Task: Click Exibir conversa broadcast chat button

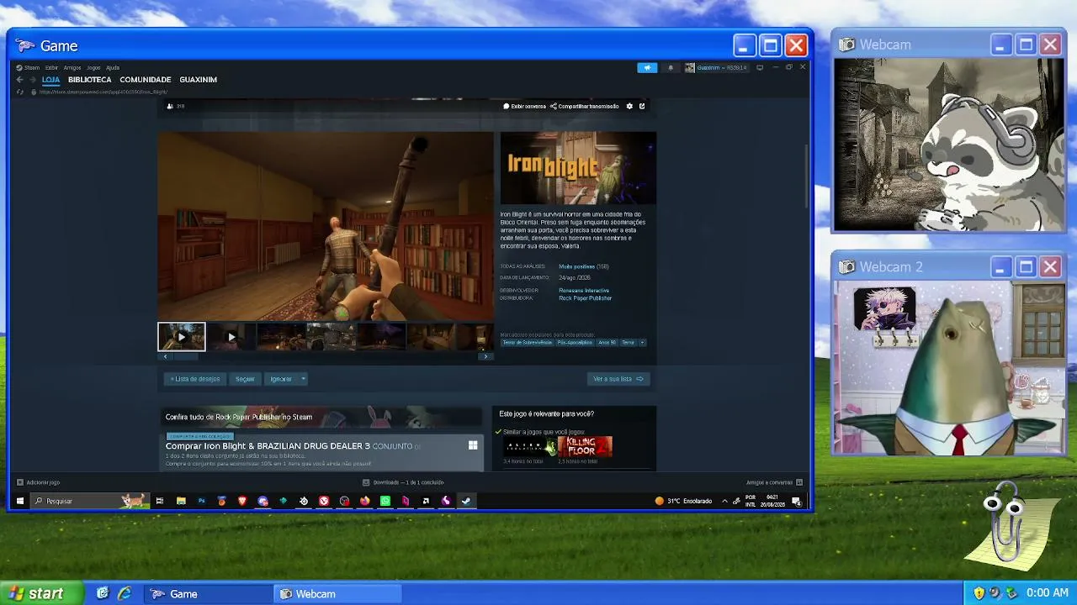Action: point(524,107)
